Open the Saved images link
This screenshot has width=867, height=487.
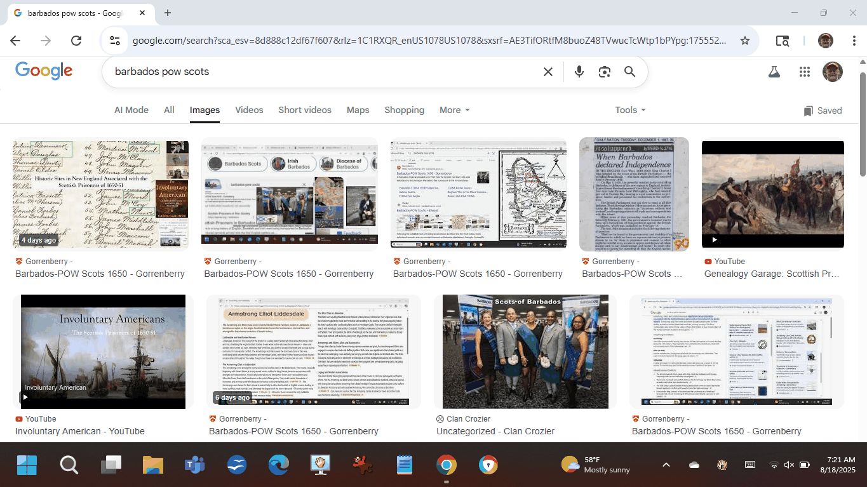click(823, 110)
